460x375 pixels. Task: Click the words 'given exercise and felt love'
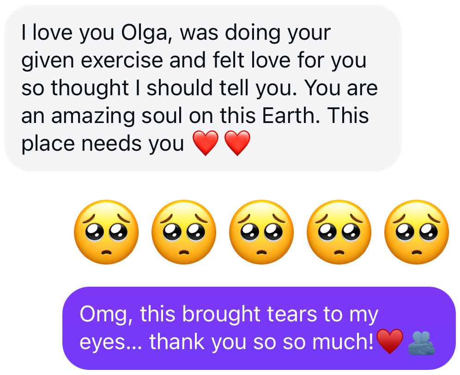point(157,61)
